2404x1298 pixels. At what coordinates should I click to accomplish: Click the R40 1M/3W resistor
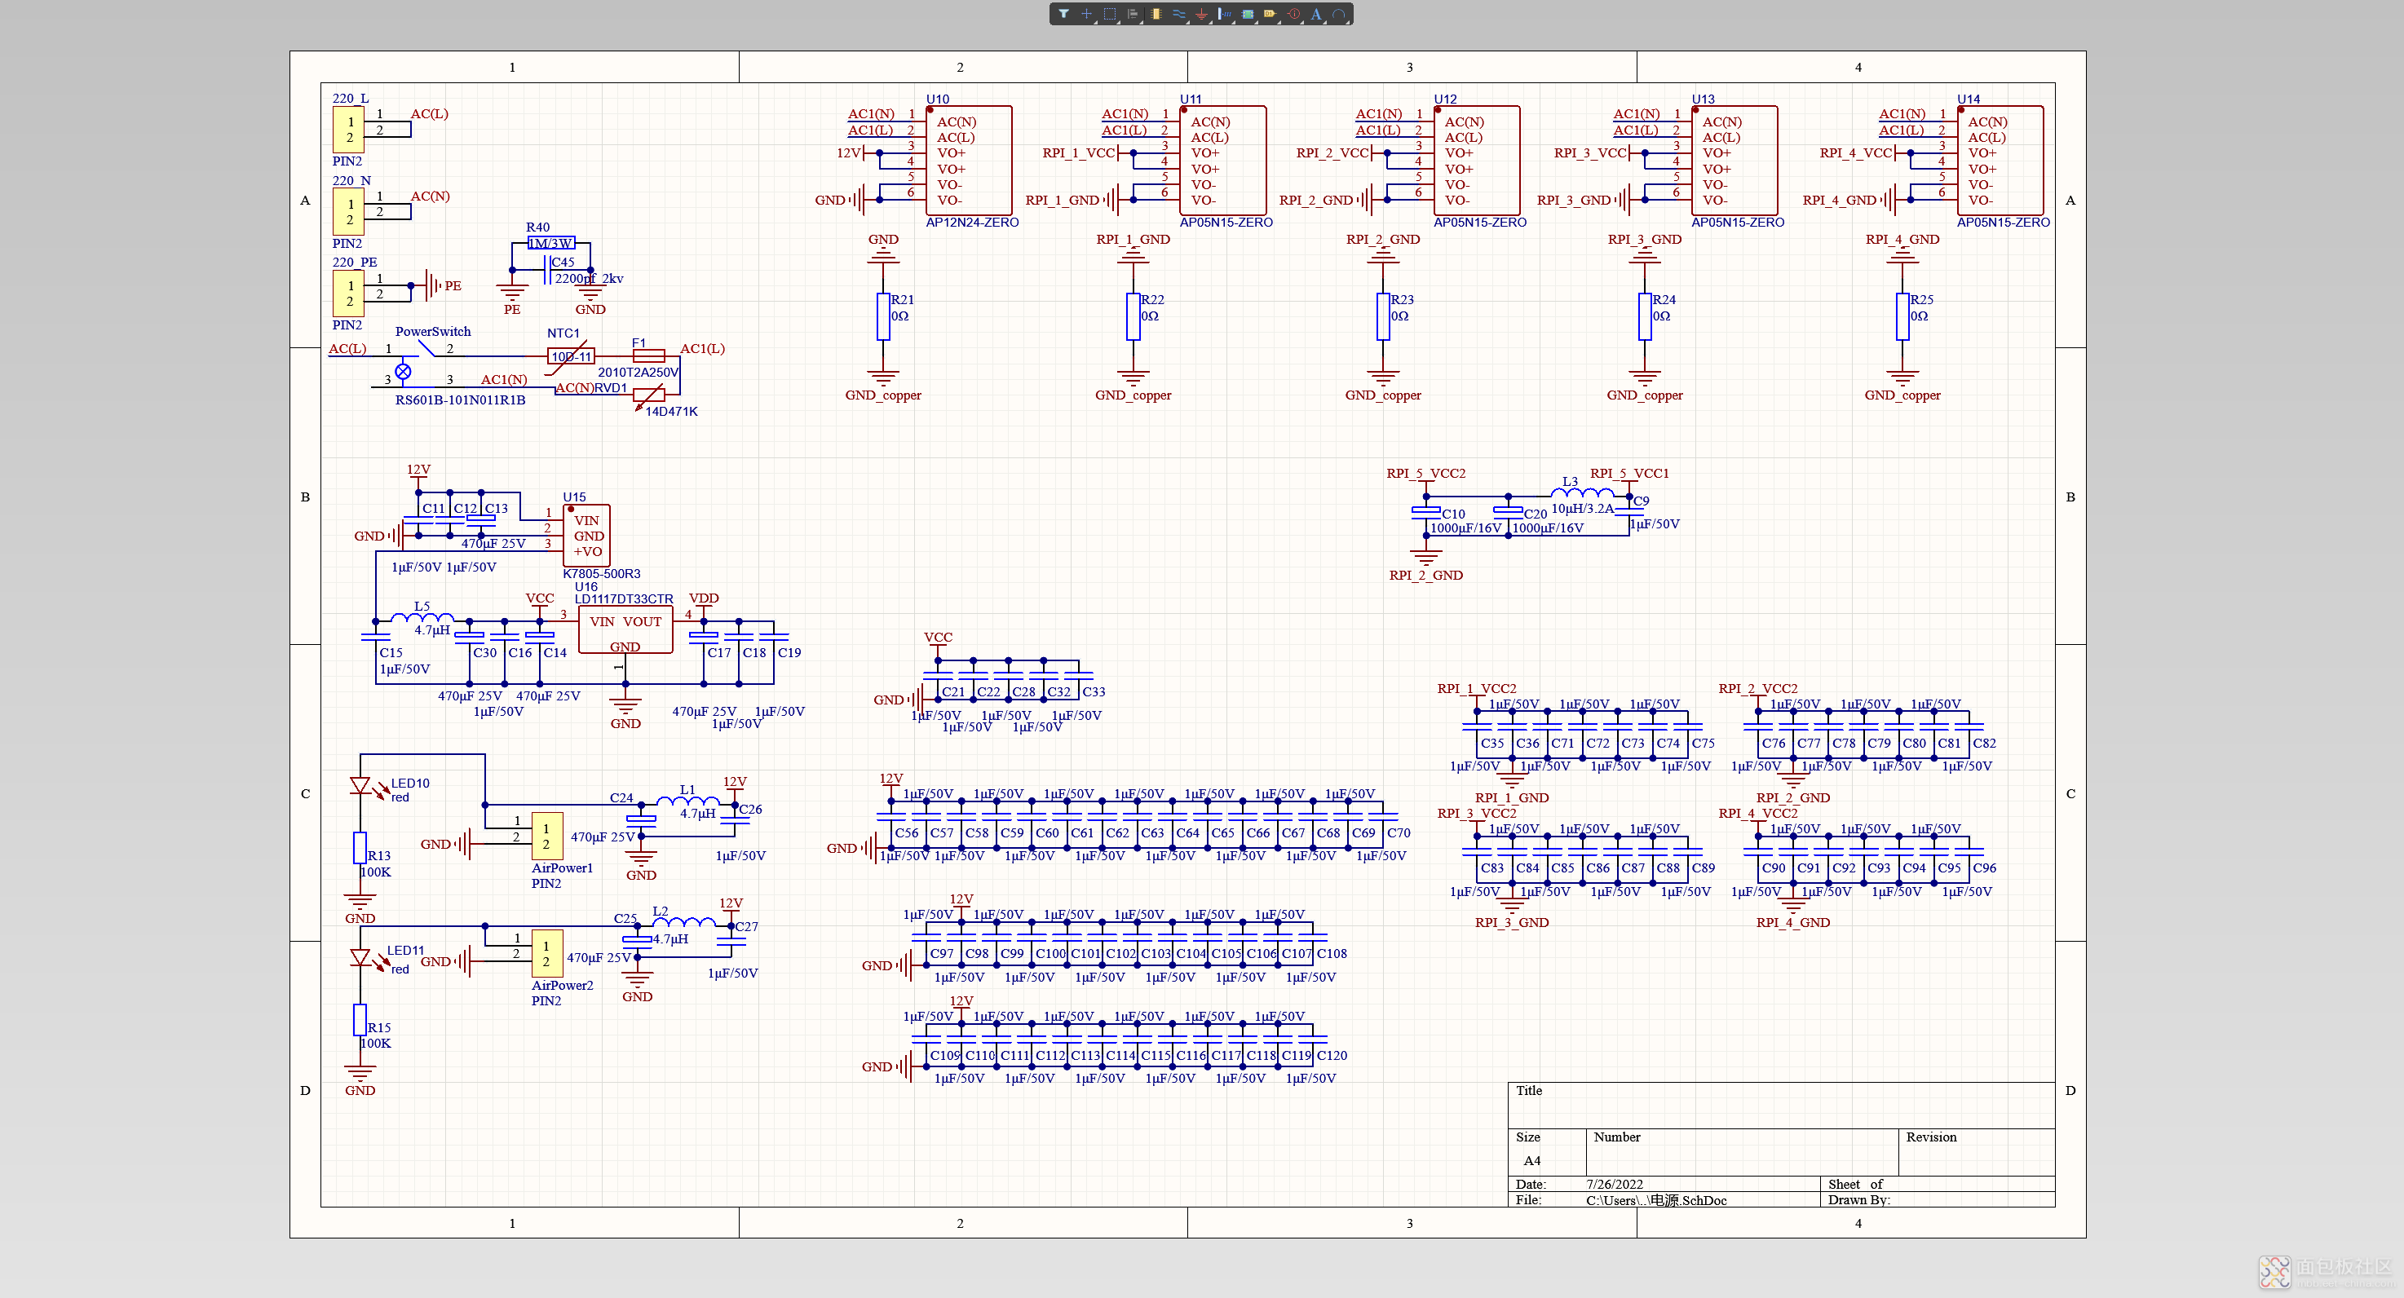coord(550,244)
